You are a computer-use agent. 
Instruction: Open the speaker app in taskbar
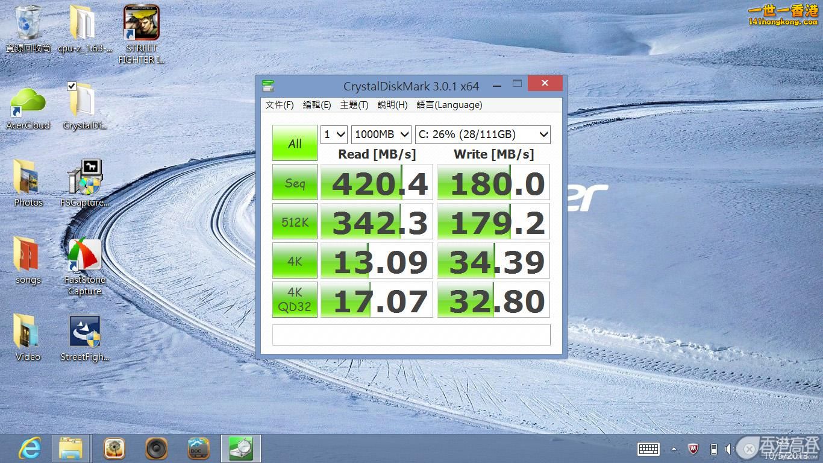click(156, 449)
